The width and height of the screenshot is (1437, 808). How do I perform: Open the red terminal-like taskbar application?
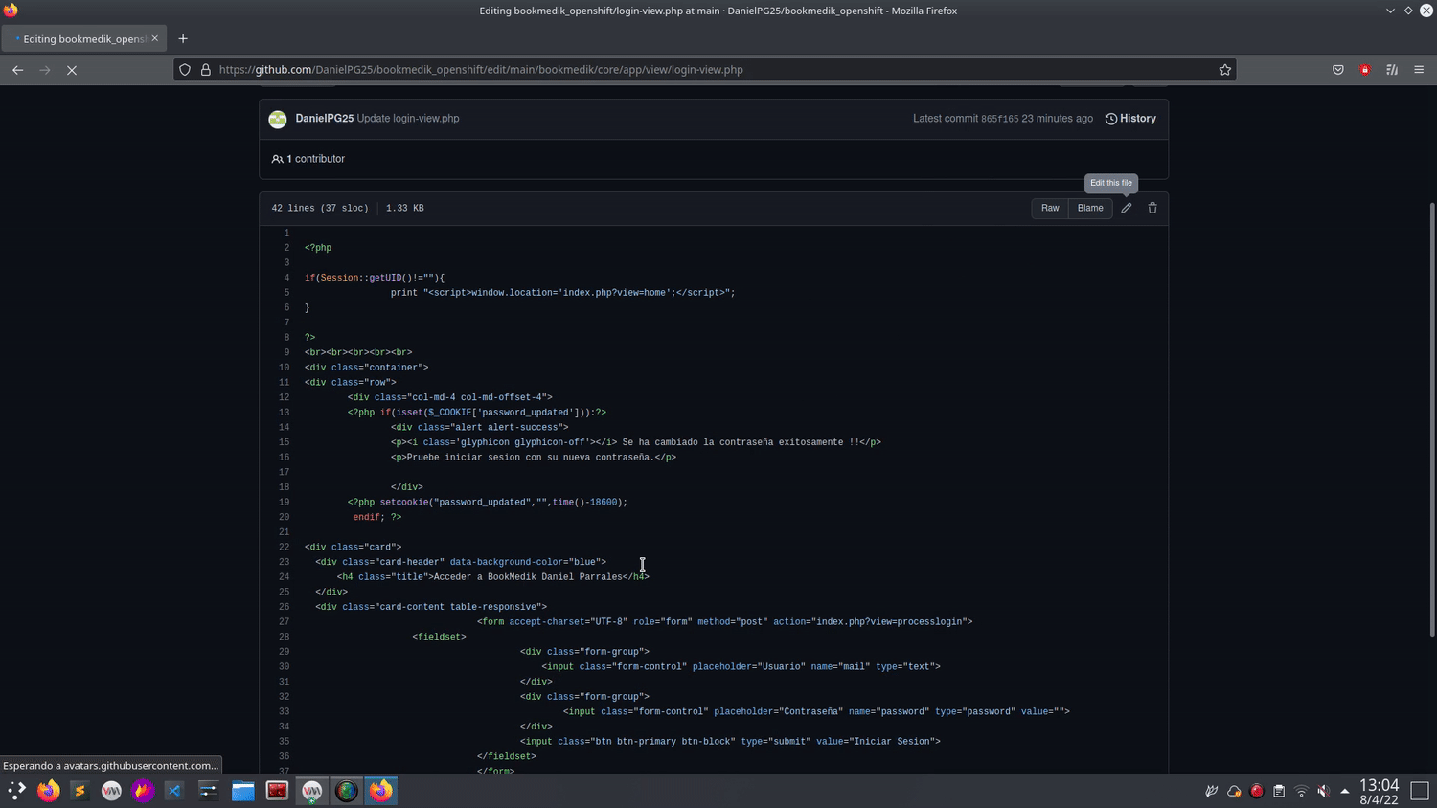click(277, 791)
